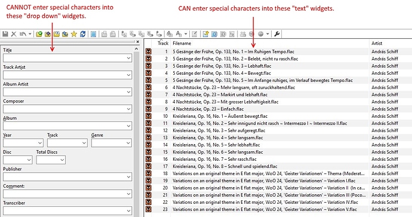The width and height of the screenshot is (412, 217).
Task: Click the blue Select all files icon
Action: click(x=93, y=34)
